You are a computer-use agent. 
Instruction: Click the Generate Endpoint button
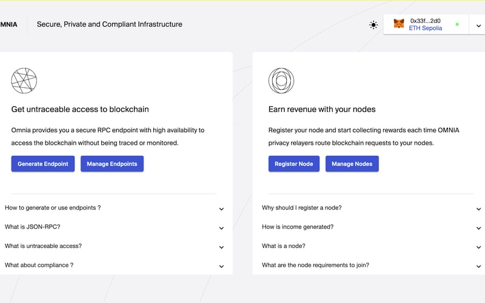[x=43, y=164]
